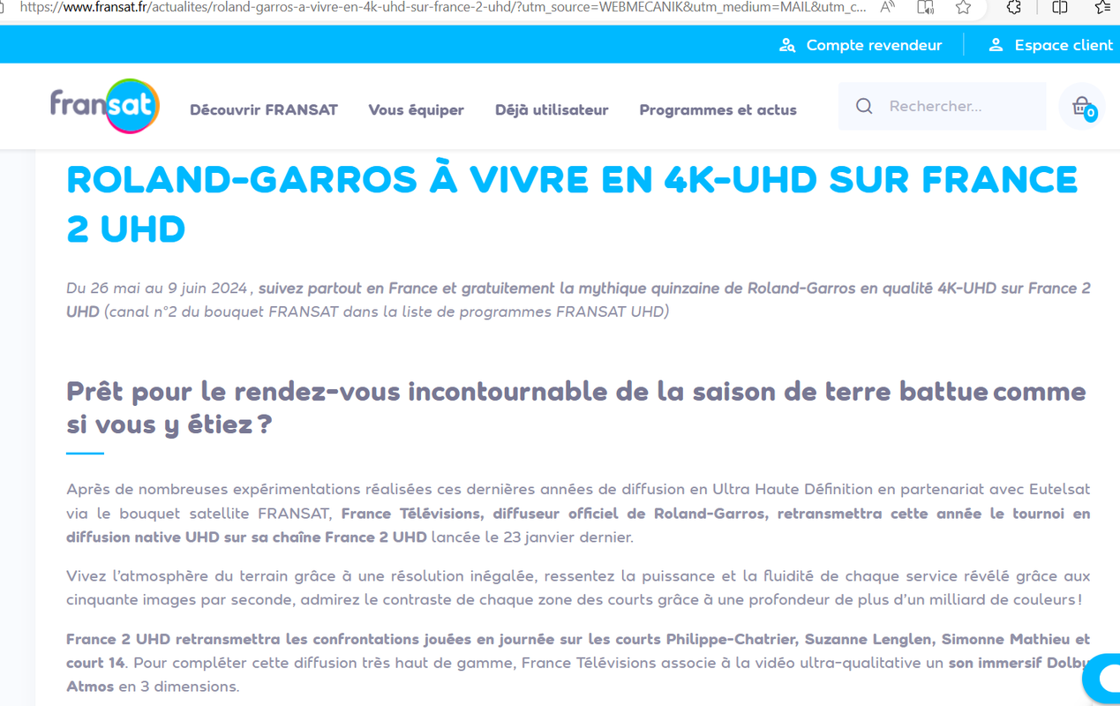Click the Fransat logo

tap(105, 106)
